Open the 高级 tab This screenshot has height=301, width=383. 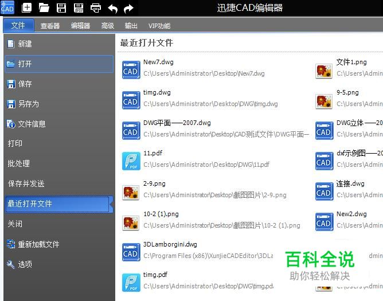108,26
